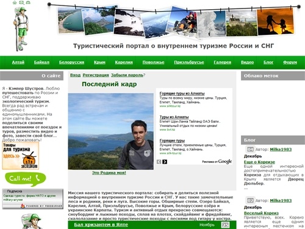Click the castle photo in header

click(x=242, y=24)
